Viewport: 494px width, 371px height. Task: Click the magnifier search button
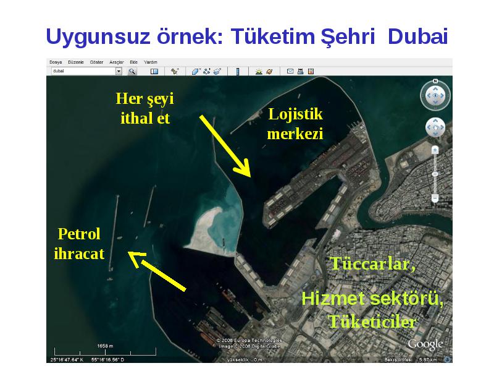click(x=132, y=71)
